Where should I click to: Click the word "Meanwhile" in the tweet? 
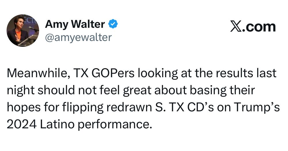pyautogui.click(x=37, y=73)
